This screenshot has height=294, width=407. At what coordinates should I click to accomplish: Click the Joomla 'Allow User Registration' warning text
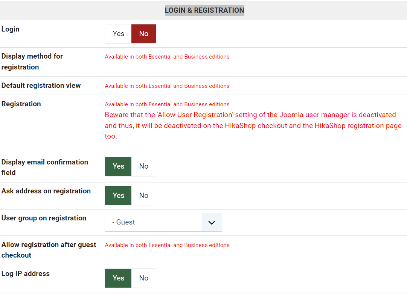point(253,125)
